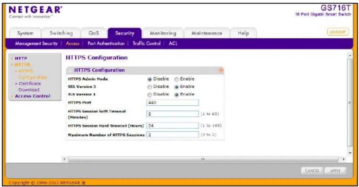This screenshot has height=187, width=359.
Task: Open the Monitoring tab
Action: 163,33
